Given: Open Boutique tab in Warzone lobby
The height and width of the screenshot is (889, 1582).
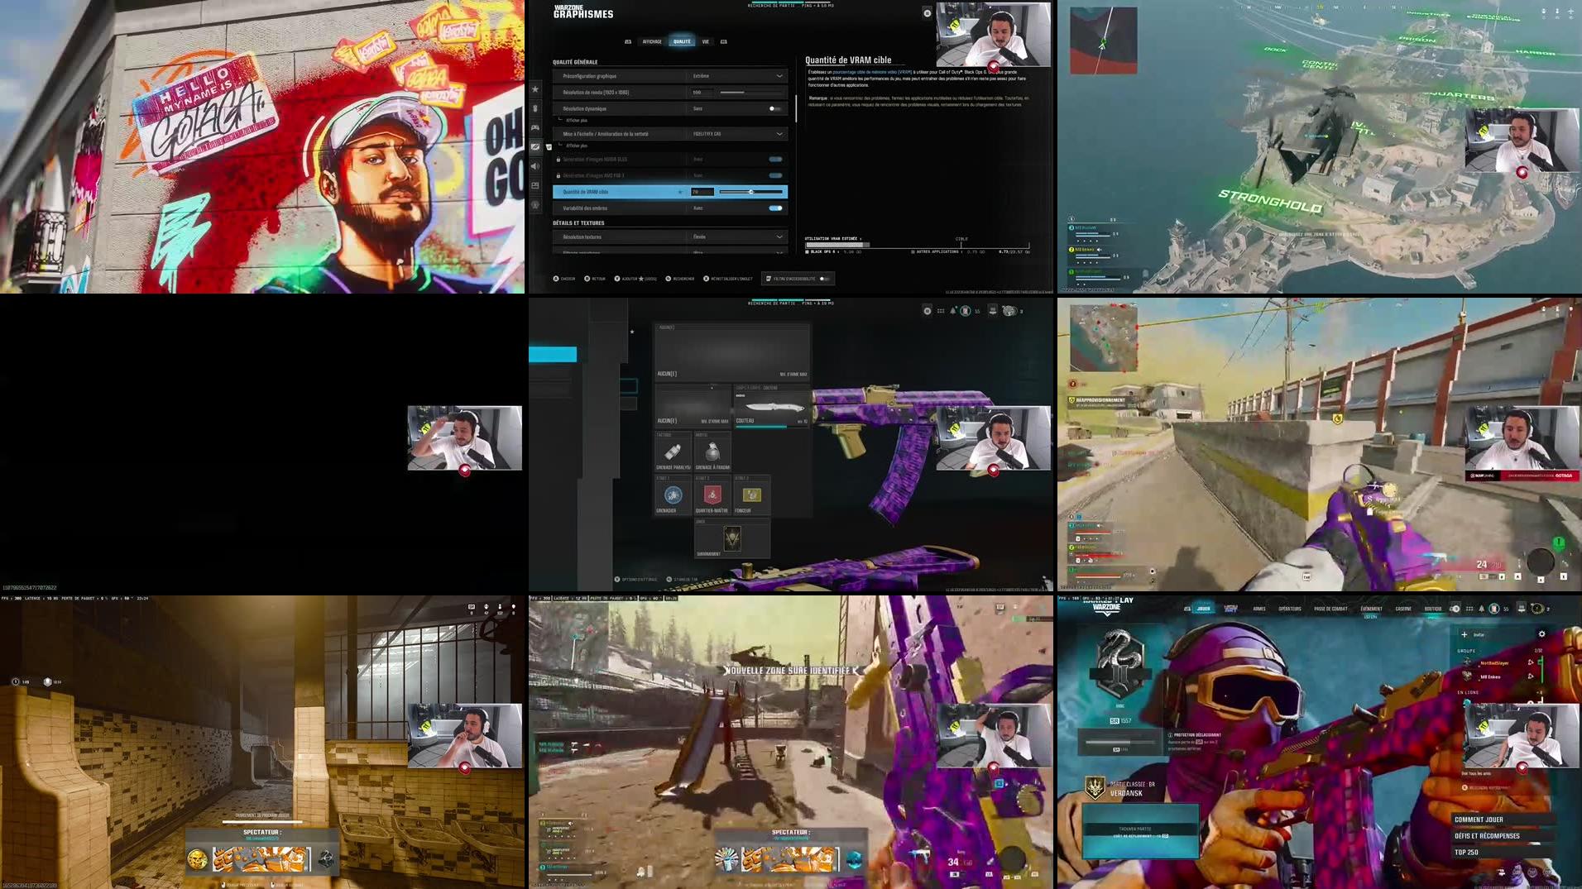Looking at the screenshot, I should click(x=1433, y=609).
